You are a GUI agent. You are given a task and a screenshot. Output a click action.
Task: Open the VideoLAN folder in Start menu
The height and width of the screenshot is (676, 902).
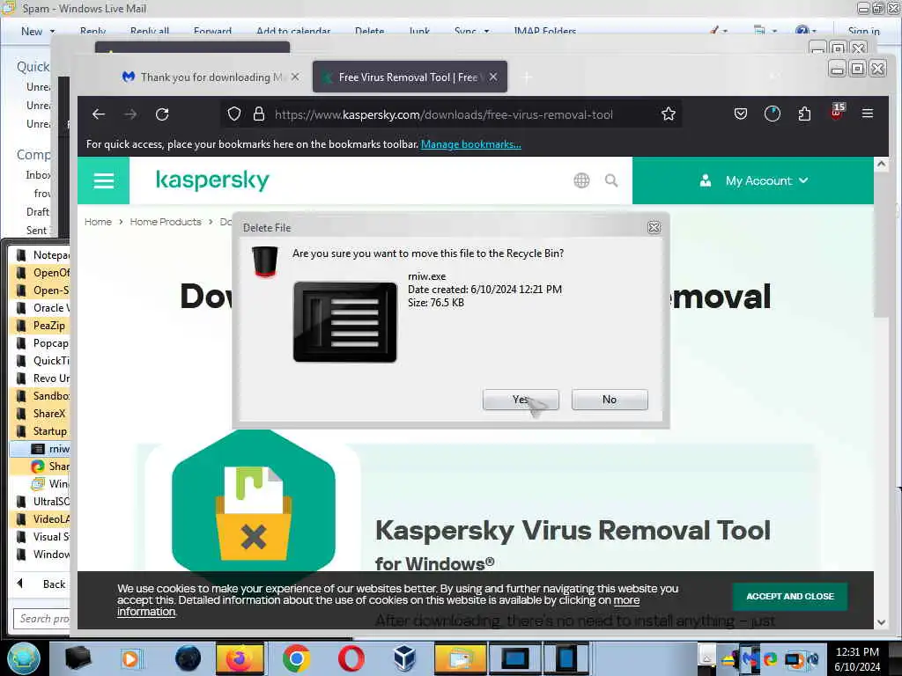tap(42, 519)
